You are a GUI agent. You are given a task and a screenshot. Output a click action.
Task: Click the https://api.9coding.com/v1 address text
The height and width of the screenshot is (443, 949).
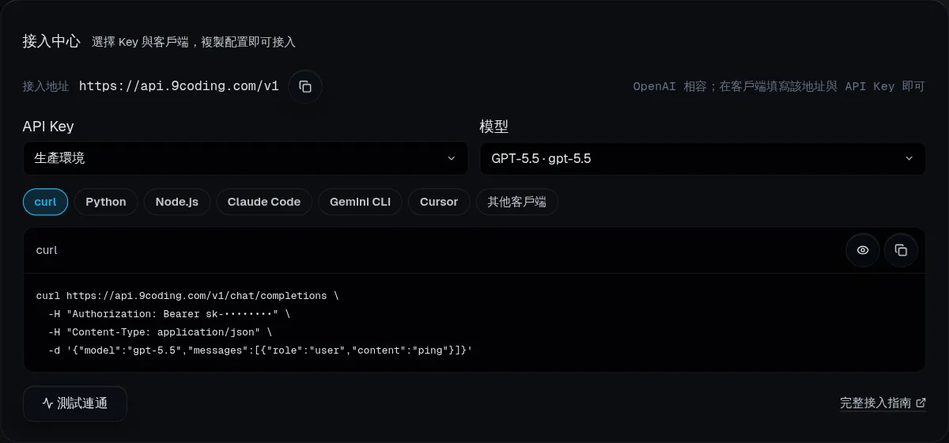pyautogui.click(x=179, y=86)
